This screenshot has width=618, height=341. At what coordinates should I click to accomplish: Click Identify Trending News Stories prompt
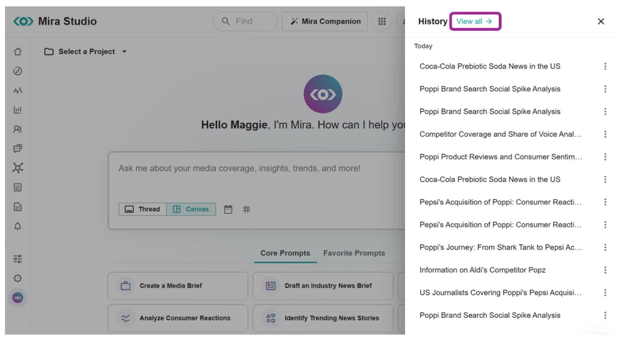[323, 318]
